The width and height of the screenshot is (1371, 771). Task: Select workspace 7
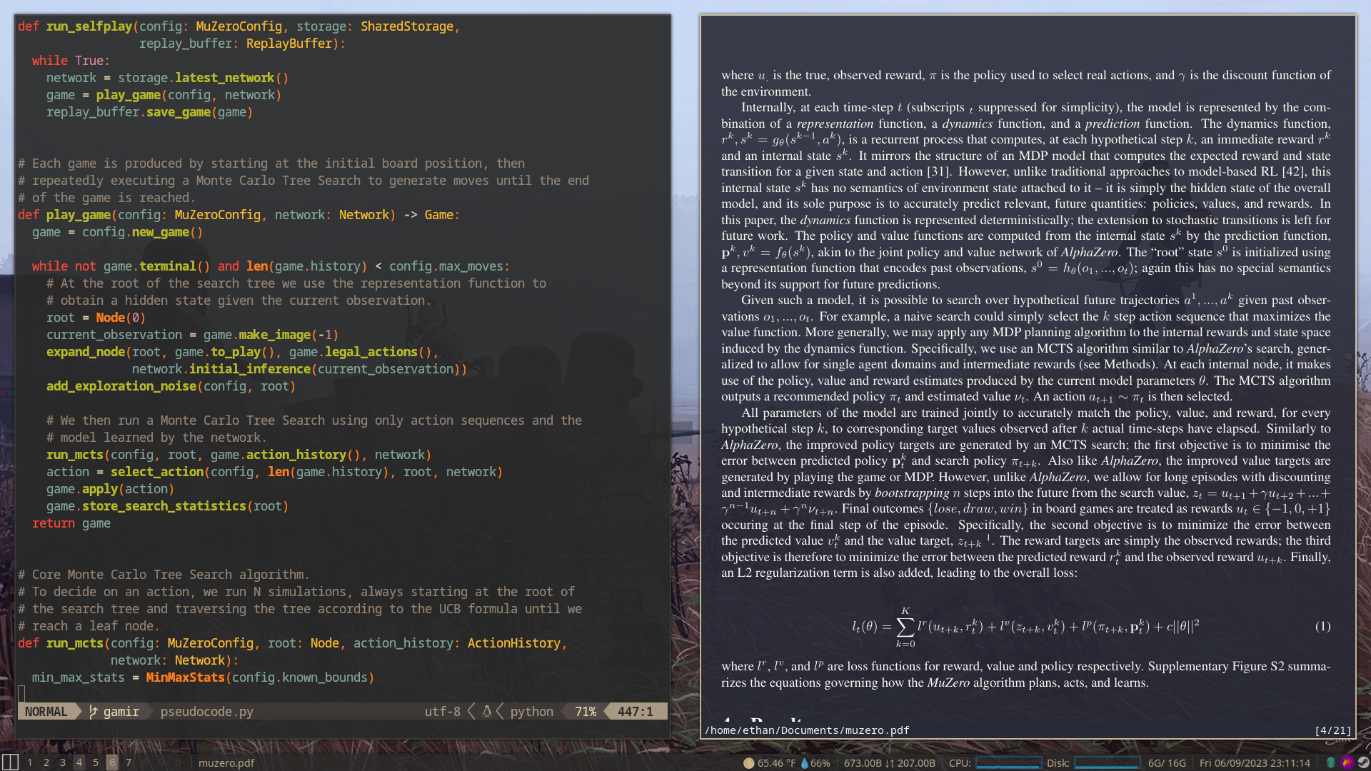pyautogui.click(x=129, y=762)
